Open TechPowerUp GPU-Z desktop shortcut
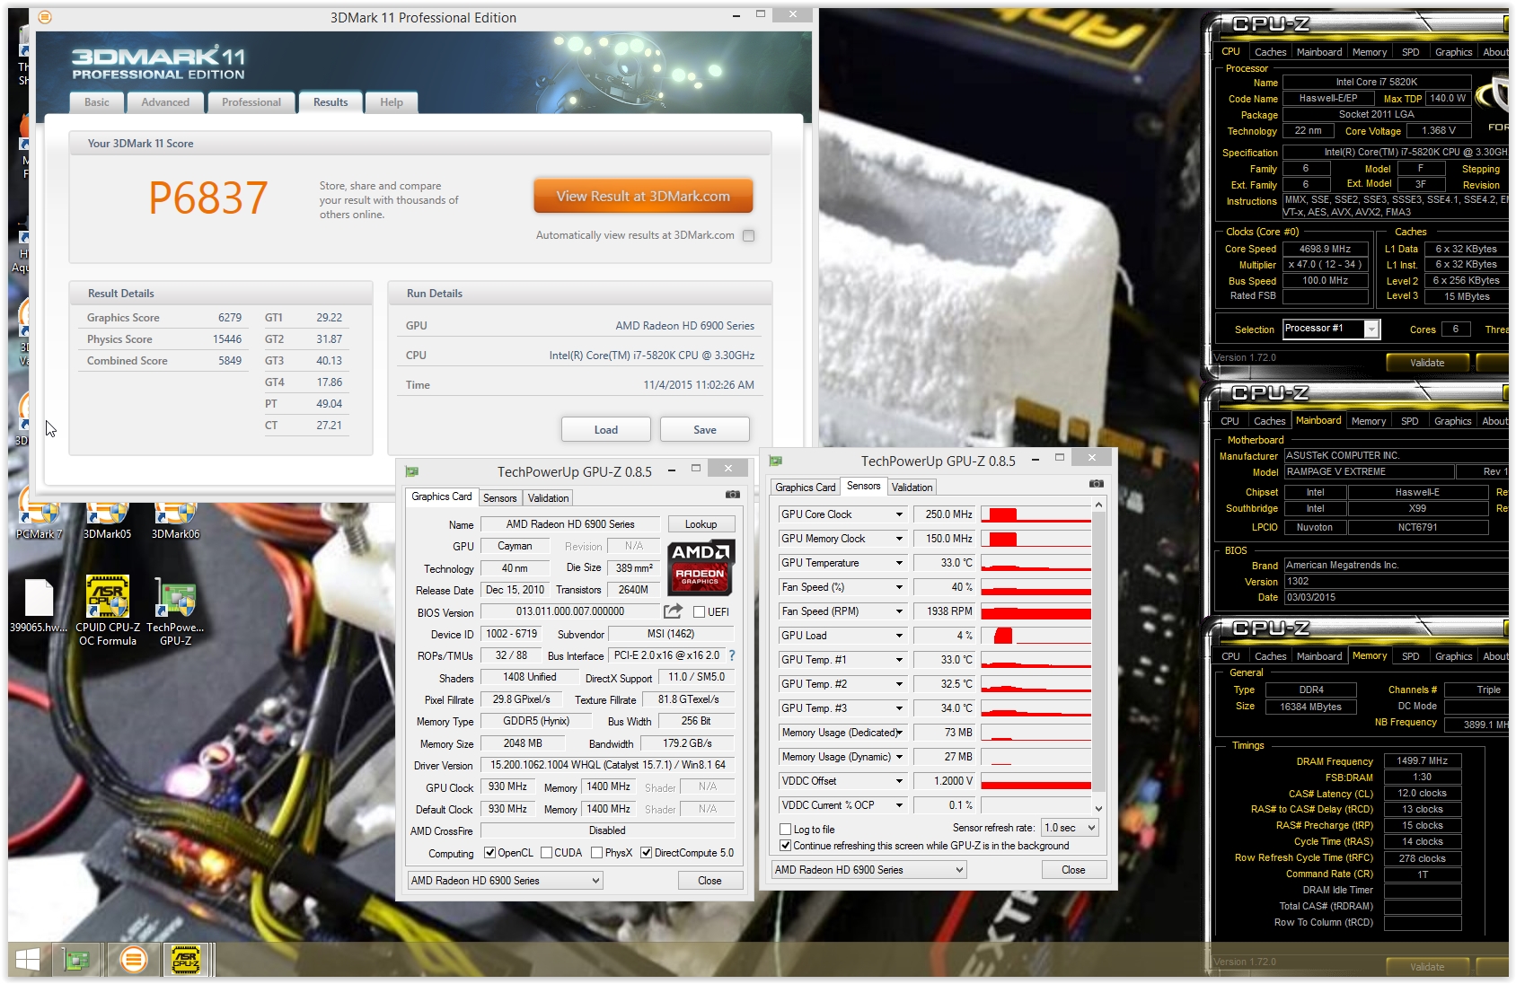1516x984 pixels. [x=175, y=611]
